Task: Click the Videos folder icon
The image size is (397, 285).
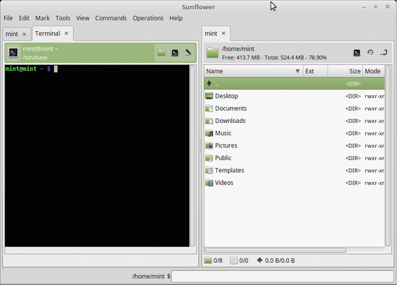Action: tap(209, 183)
